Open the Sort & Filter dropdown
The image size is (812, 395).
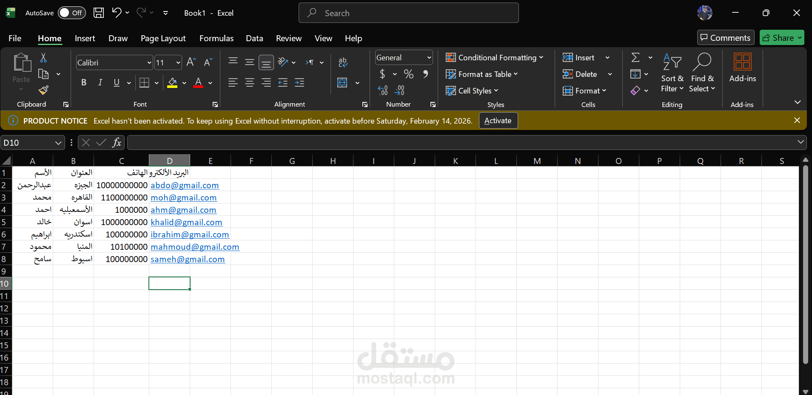pyautogui.click(x=672, y=73)
